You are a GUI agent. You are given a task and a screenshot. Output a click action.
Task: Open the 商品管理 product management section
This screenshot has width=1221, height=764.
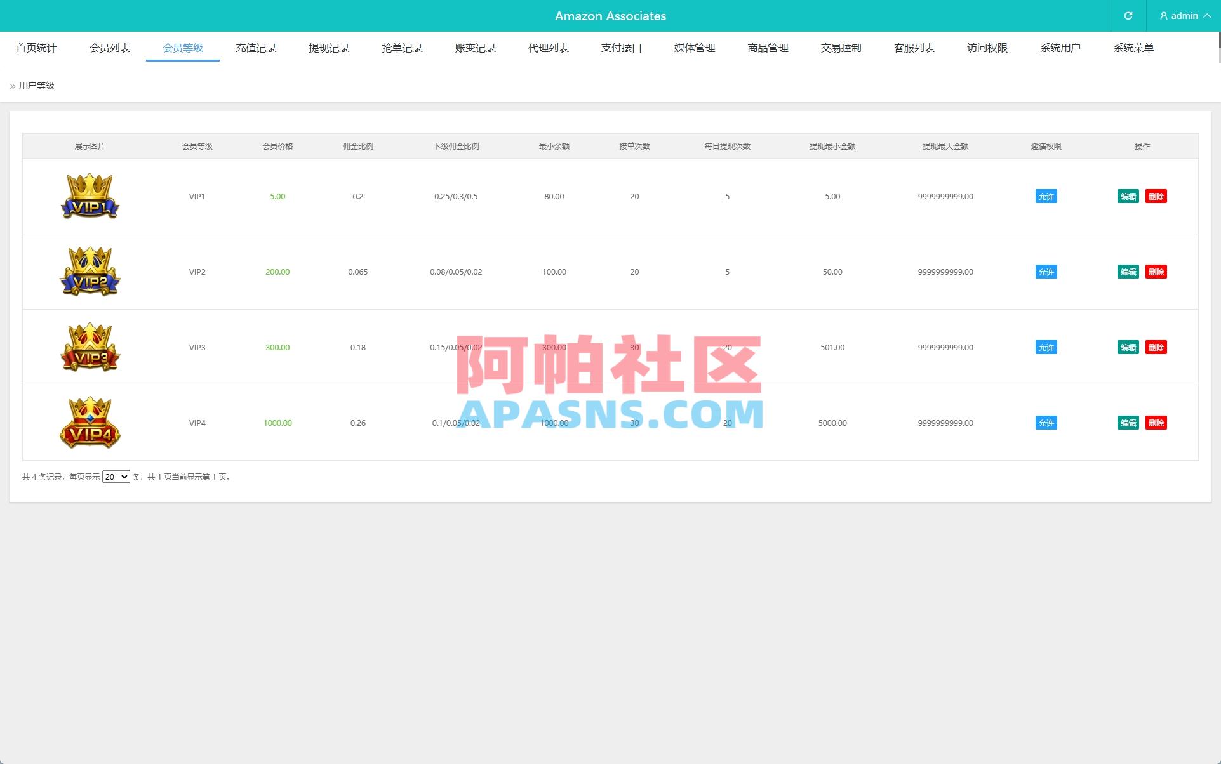(x=767, y=48)
